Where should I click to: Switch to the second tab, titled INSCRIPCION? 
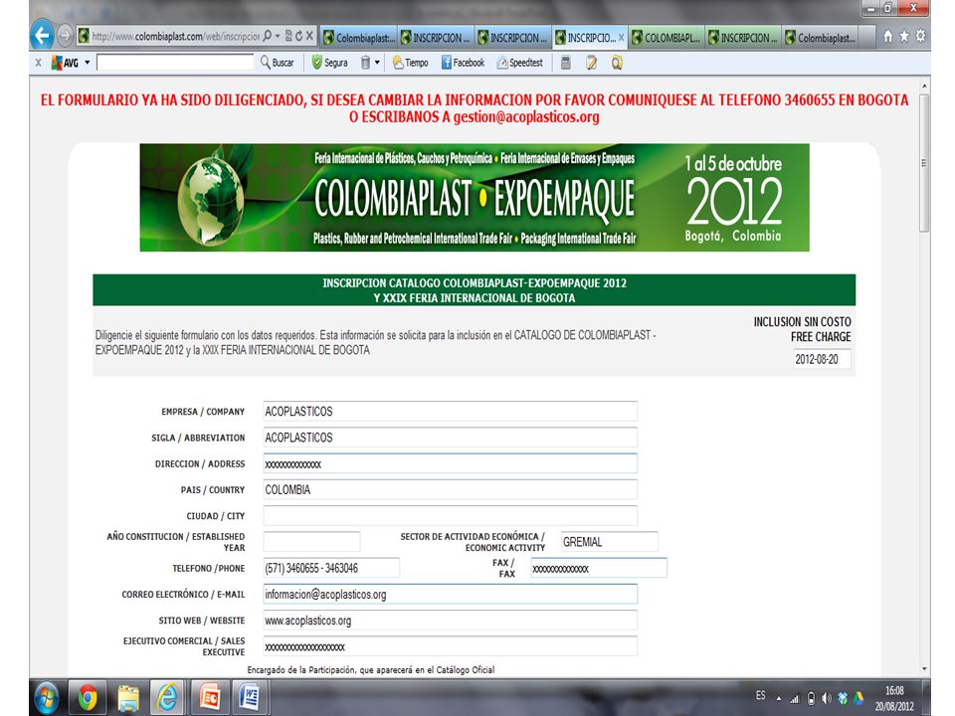tap(435, 37)
